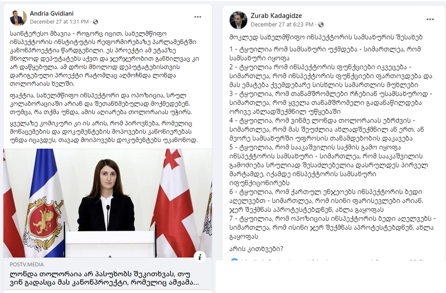This screenshot has height=293, width=446.
Task: Open Zurab Kadagidze's profile picture
Action: (x=238, y=20)
